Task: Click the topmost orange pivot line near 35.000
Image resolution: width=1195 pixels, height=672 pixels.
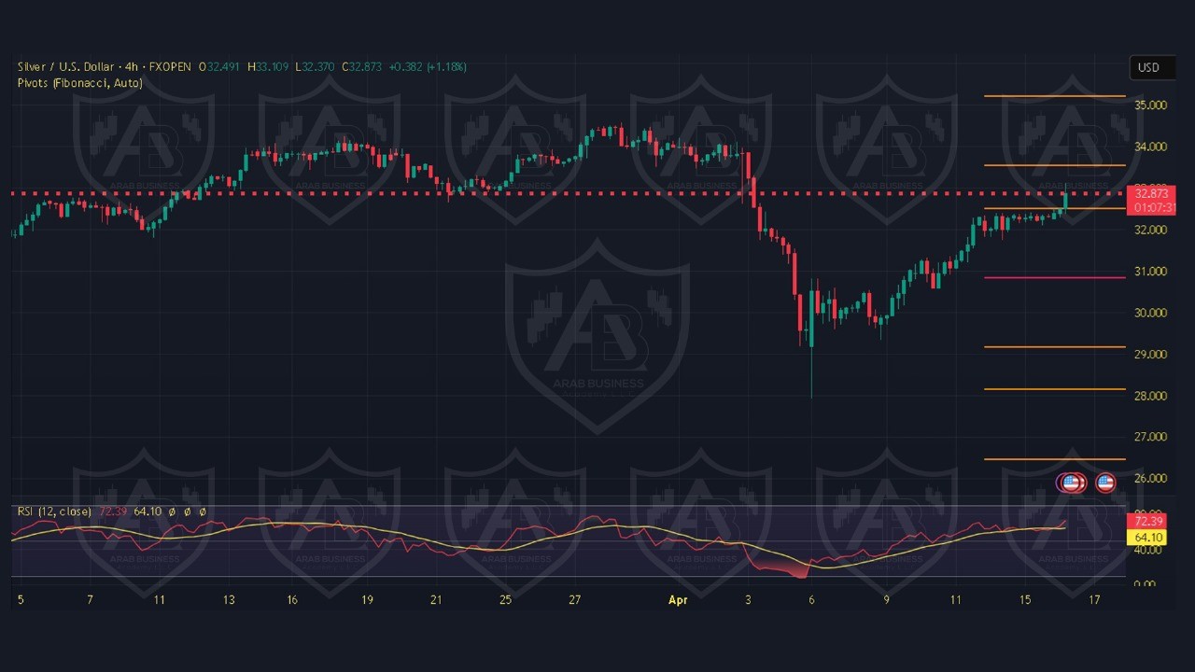Action: (x=1055, y=96)
